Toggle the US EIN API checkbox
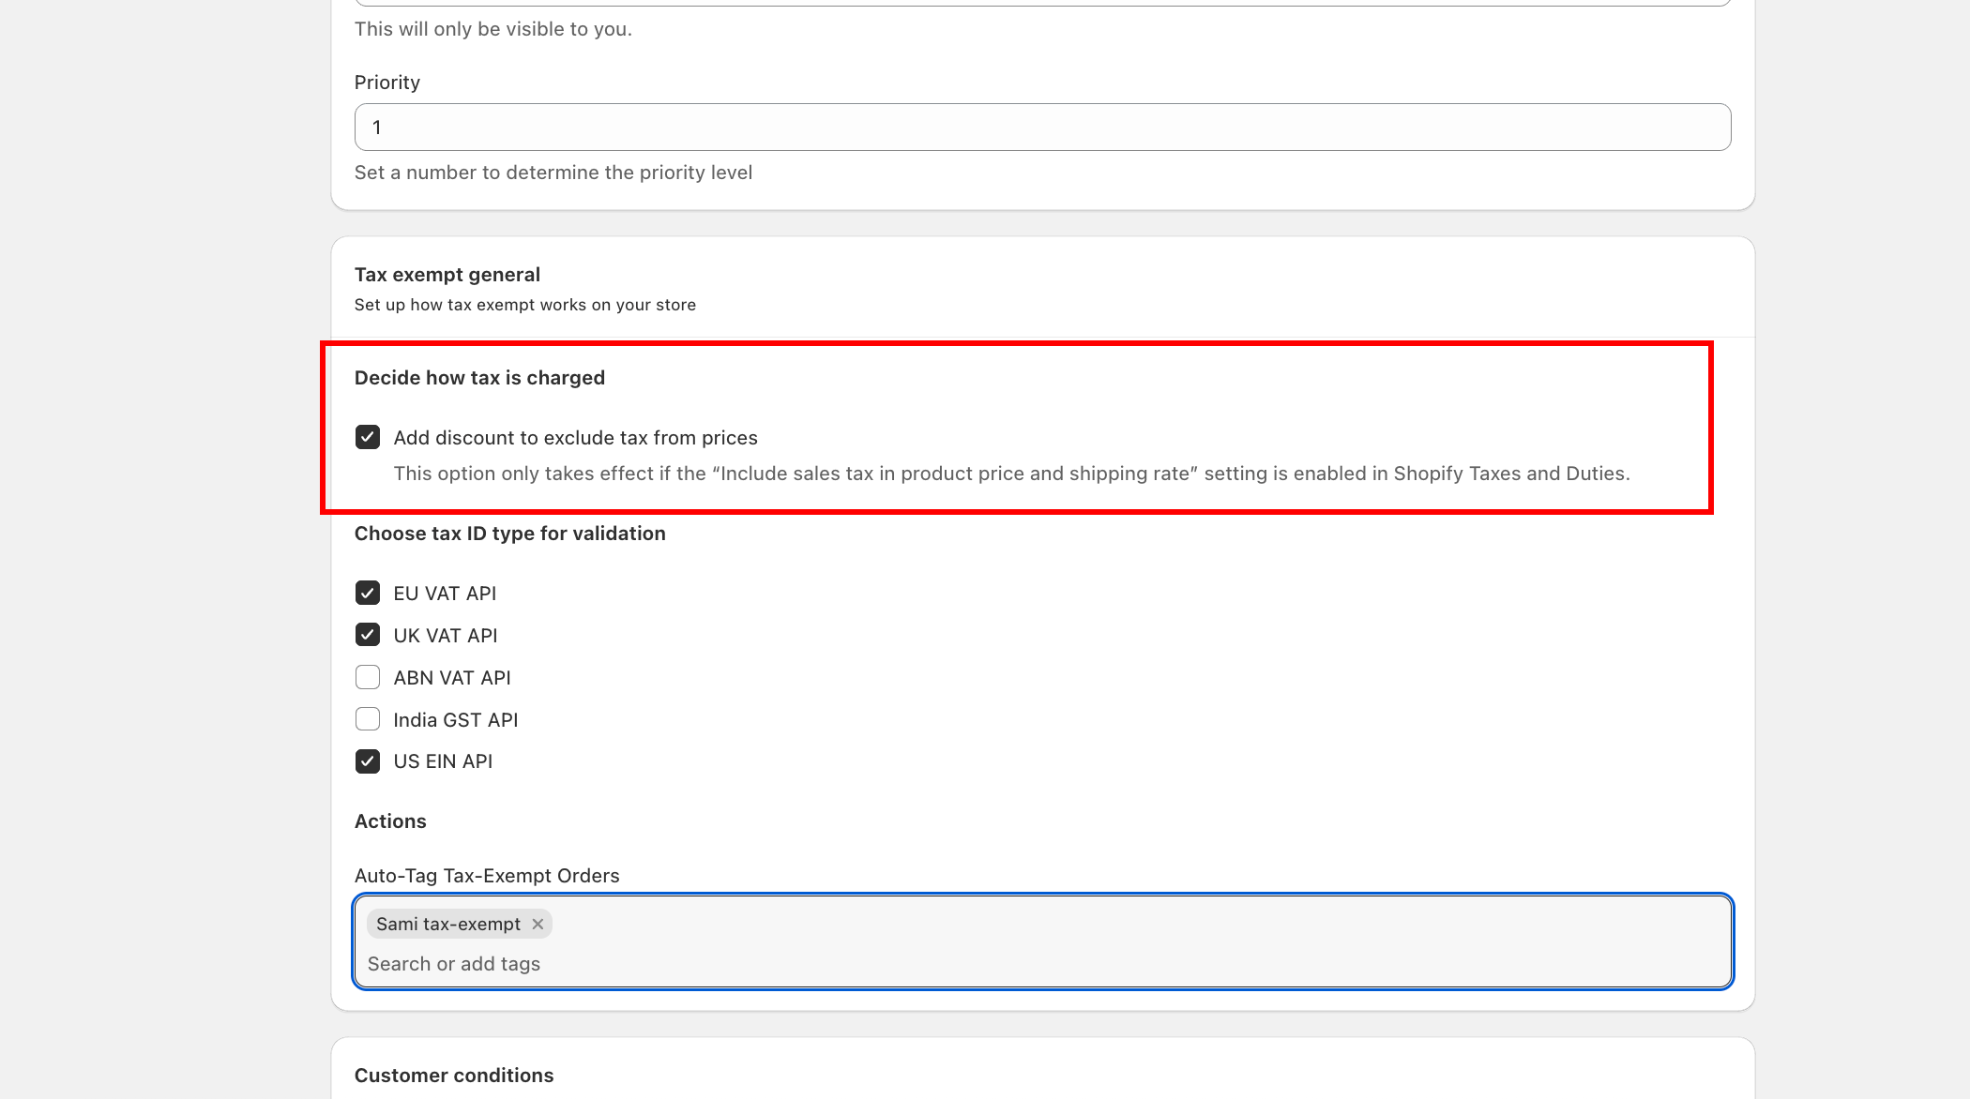The image size is (1970, 1099). [x=368, y=761]
